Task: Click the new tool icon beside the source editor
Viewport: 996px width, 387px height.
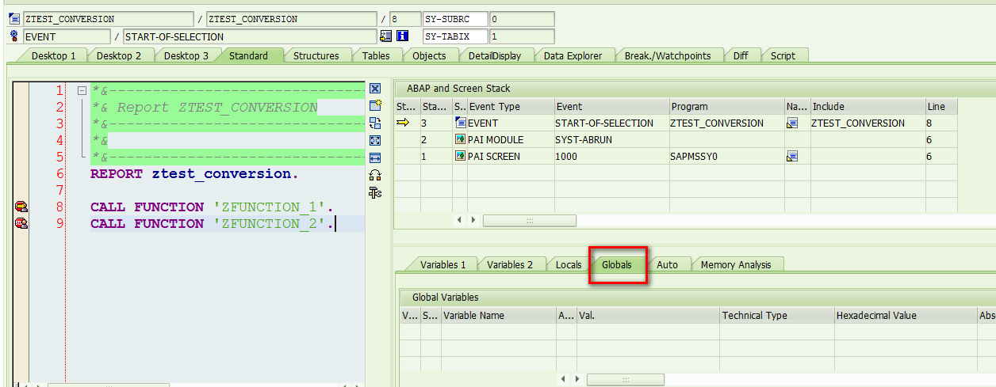Action: coord(376,105)
